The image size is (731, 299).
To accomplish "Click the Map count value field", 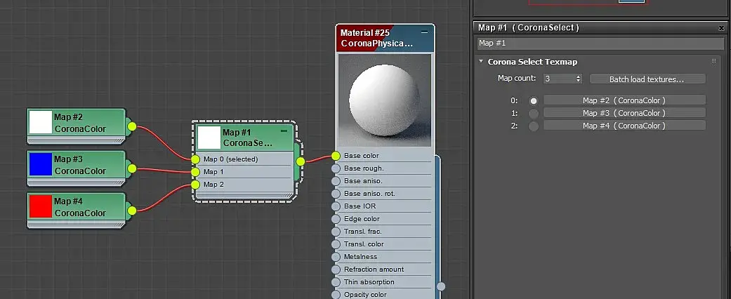I will coord(560,79).
